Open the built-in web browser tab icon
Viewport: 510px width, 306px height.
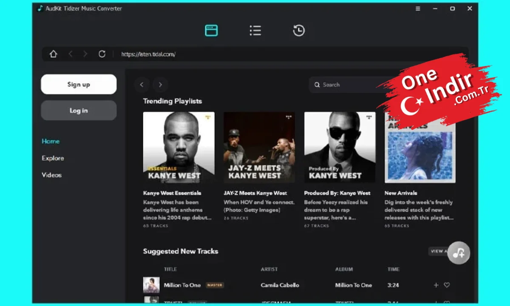[x=211, y=30]
